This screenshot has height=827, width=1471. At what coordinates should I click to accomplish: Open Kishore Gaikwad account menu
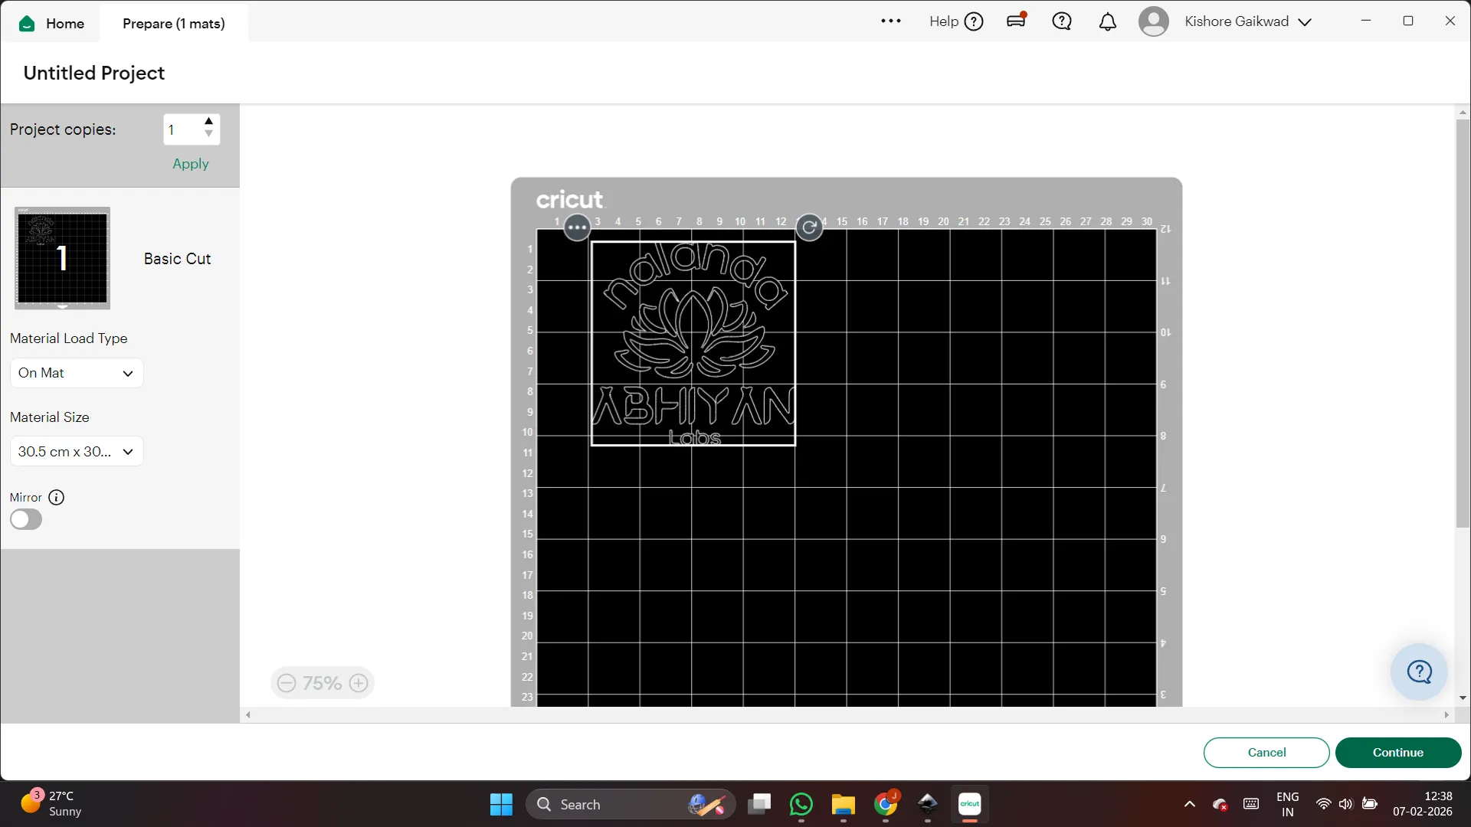pos(1235,21)
